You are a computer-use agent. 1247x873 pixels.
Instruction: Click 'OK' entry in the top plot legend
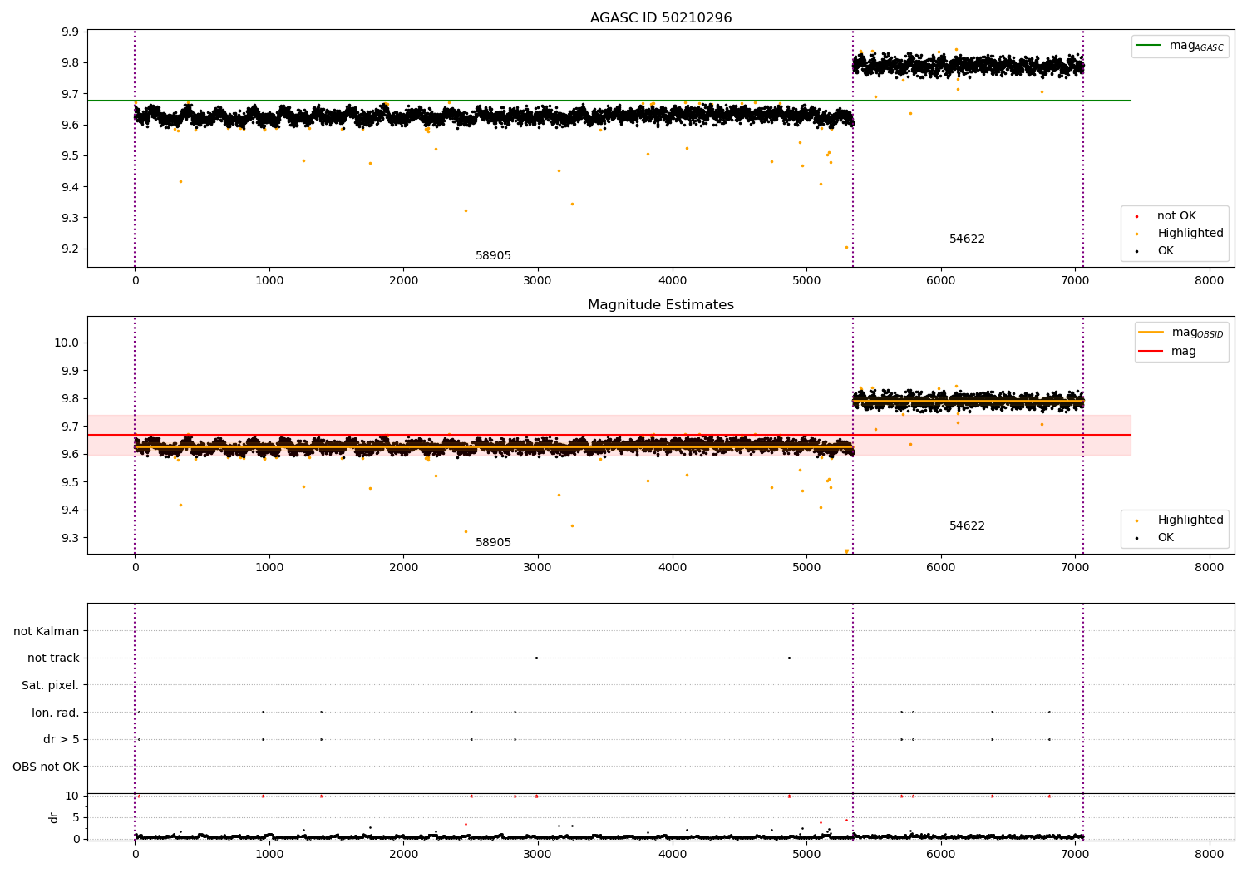1166,251
